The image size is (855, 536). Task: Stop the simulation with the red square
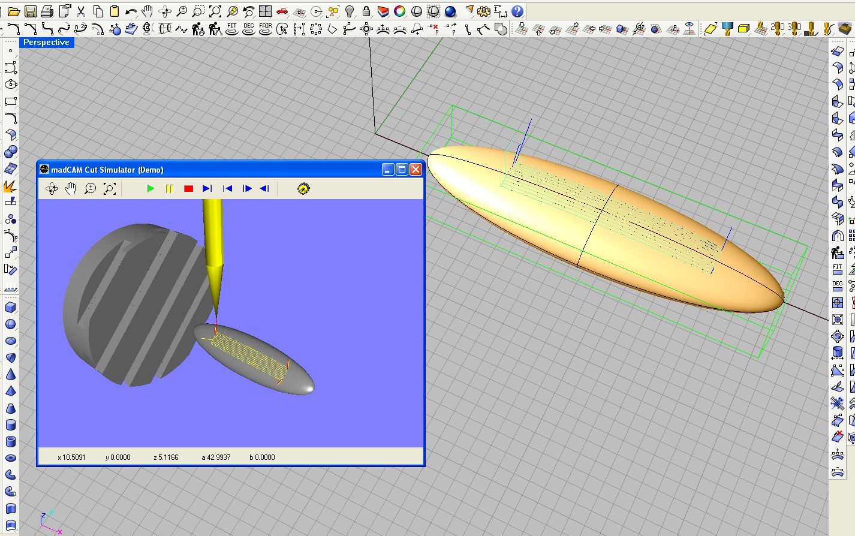click(x=188, y=189)
